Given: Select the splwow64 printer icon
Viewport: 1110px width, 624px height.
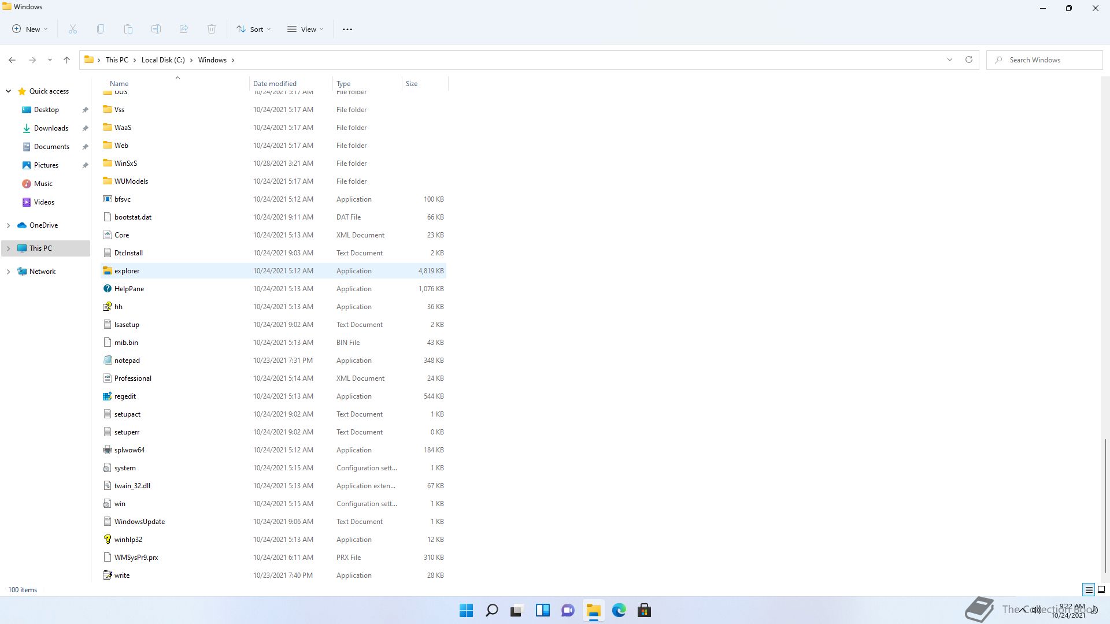Looking at the screenshot, I should [x=107, y=450].
